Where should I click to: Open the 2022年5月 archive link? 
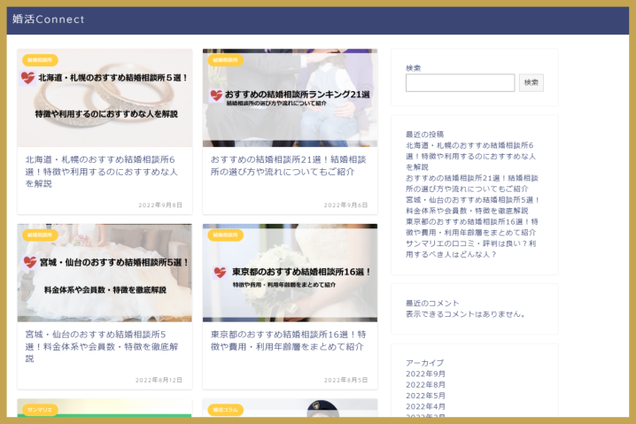point(425,396)
